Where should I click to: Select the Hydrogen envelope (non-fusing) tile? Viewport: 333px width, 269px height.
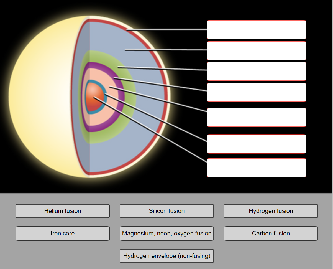tap(166, 256)
